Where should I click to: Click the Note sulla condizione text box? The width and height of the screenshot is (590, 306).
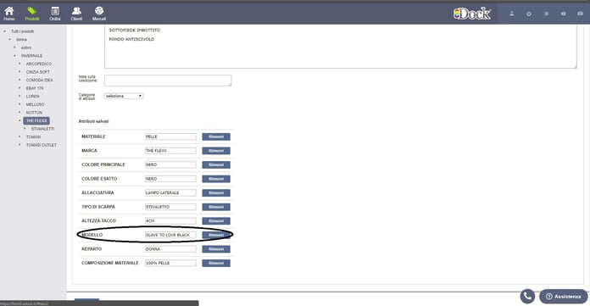pyautogui.click(x=168, y=81)
